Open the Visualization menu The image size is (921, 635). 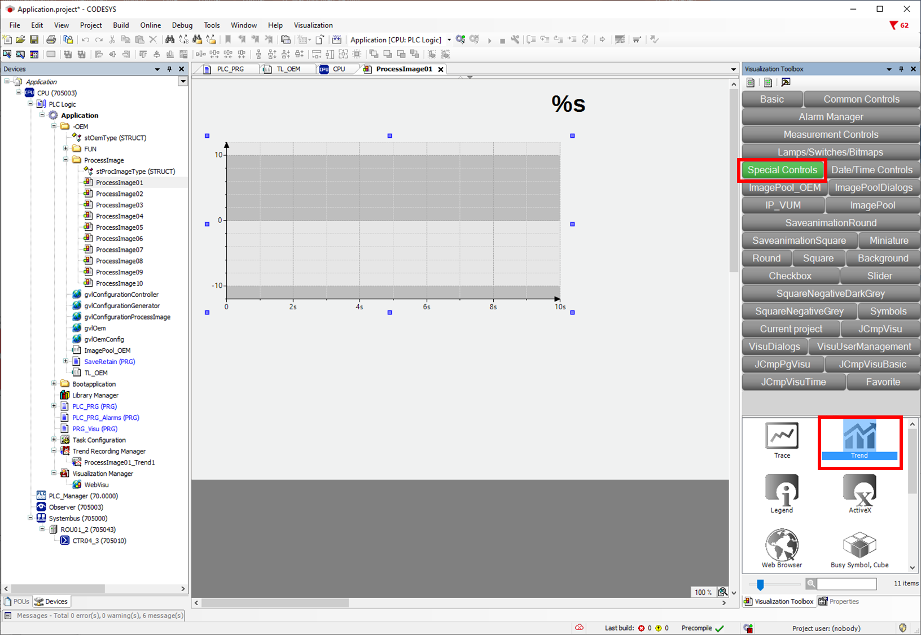[x=313, y=25]
